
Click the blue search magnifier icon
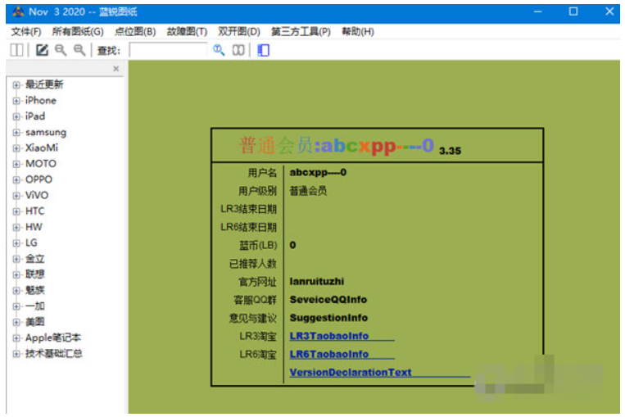tap(219, 50)
